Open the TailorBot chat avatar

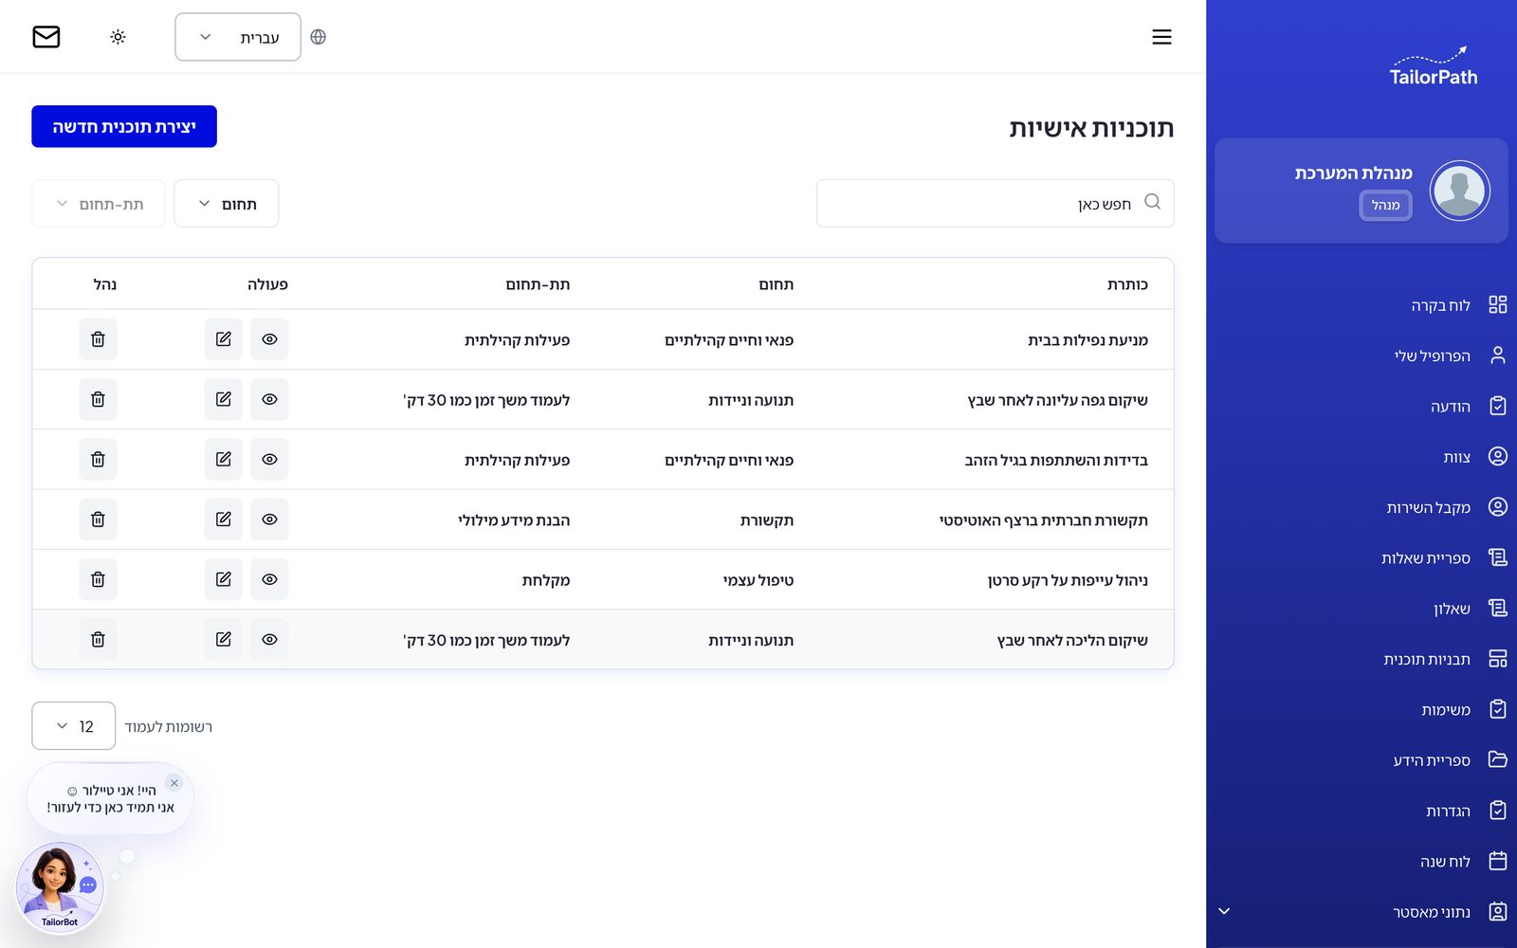pyautogui.click(x=60, y=887)
